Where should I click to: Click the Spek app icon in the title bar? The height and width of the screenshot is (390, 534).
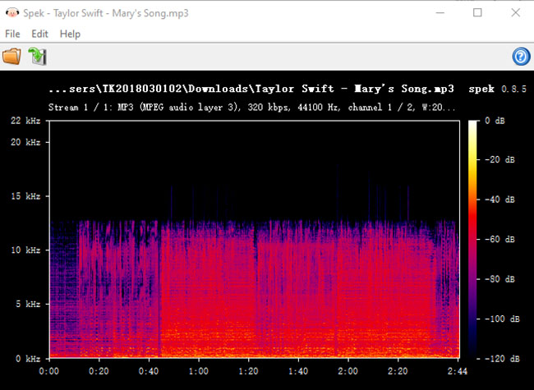point(12,13)
